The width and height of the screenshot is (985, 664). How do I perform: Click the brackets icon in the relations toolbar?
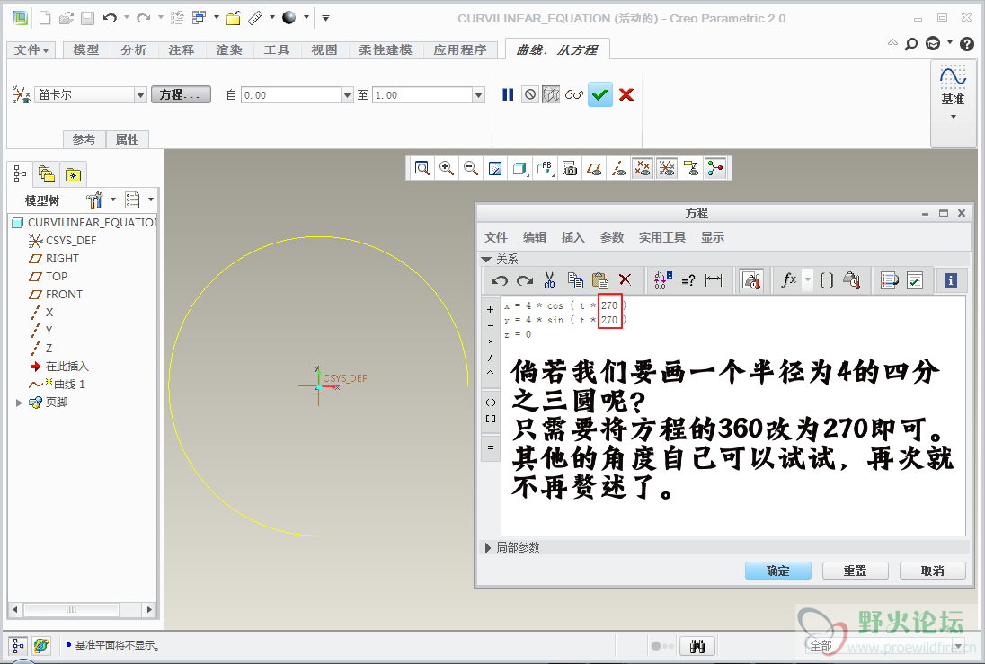[827, 280]
